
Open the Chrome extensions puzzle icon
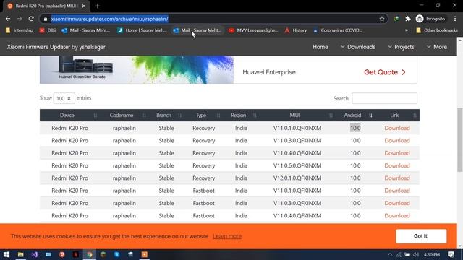(408, 19)
